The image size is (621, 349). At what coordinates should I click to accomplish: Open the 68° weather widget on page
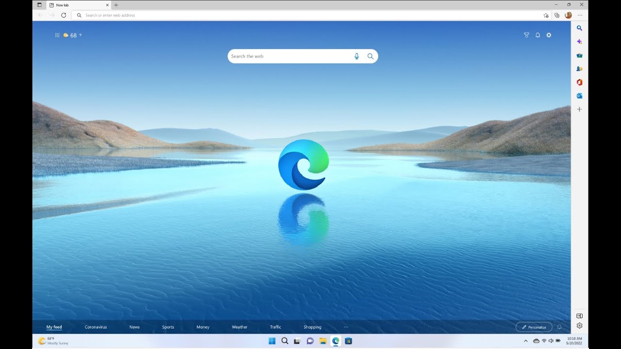(x=72, y=35)
